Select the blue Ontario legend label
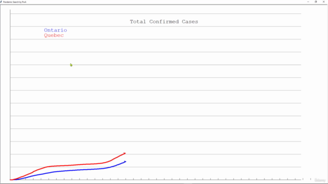328x184 pixels. tap(55, 30)
